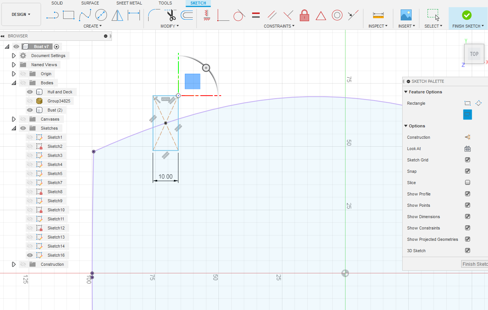Open the MODIFY dropdown menu

170,26
